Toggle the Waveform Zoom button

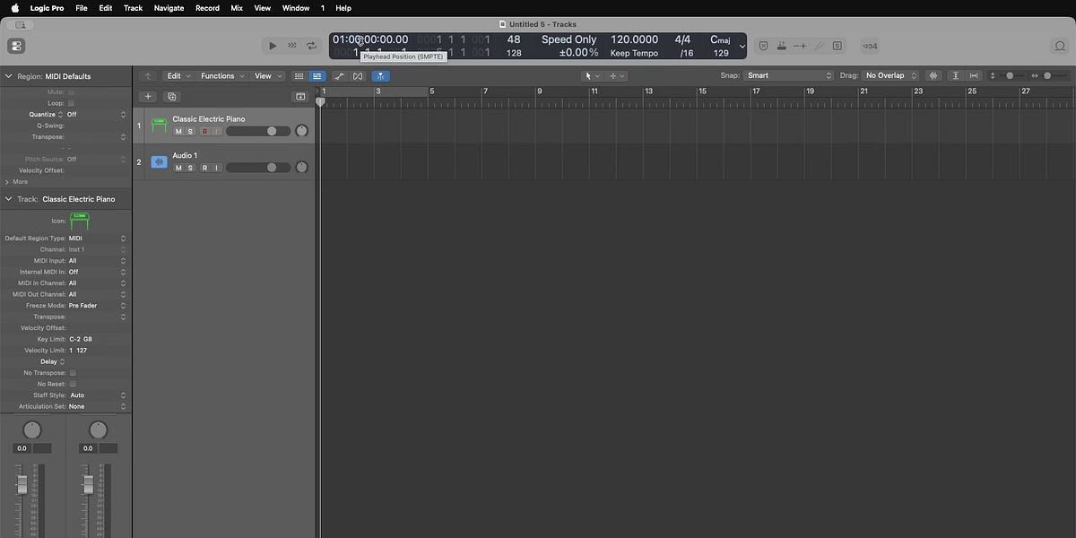pyautogui.click(x=934, y=76)
